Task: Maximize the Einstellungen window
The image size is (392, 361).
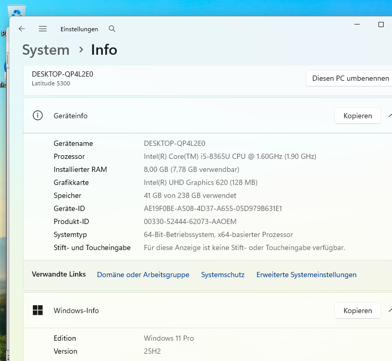Action: (381, 24)
